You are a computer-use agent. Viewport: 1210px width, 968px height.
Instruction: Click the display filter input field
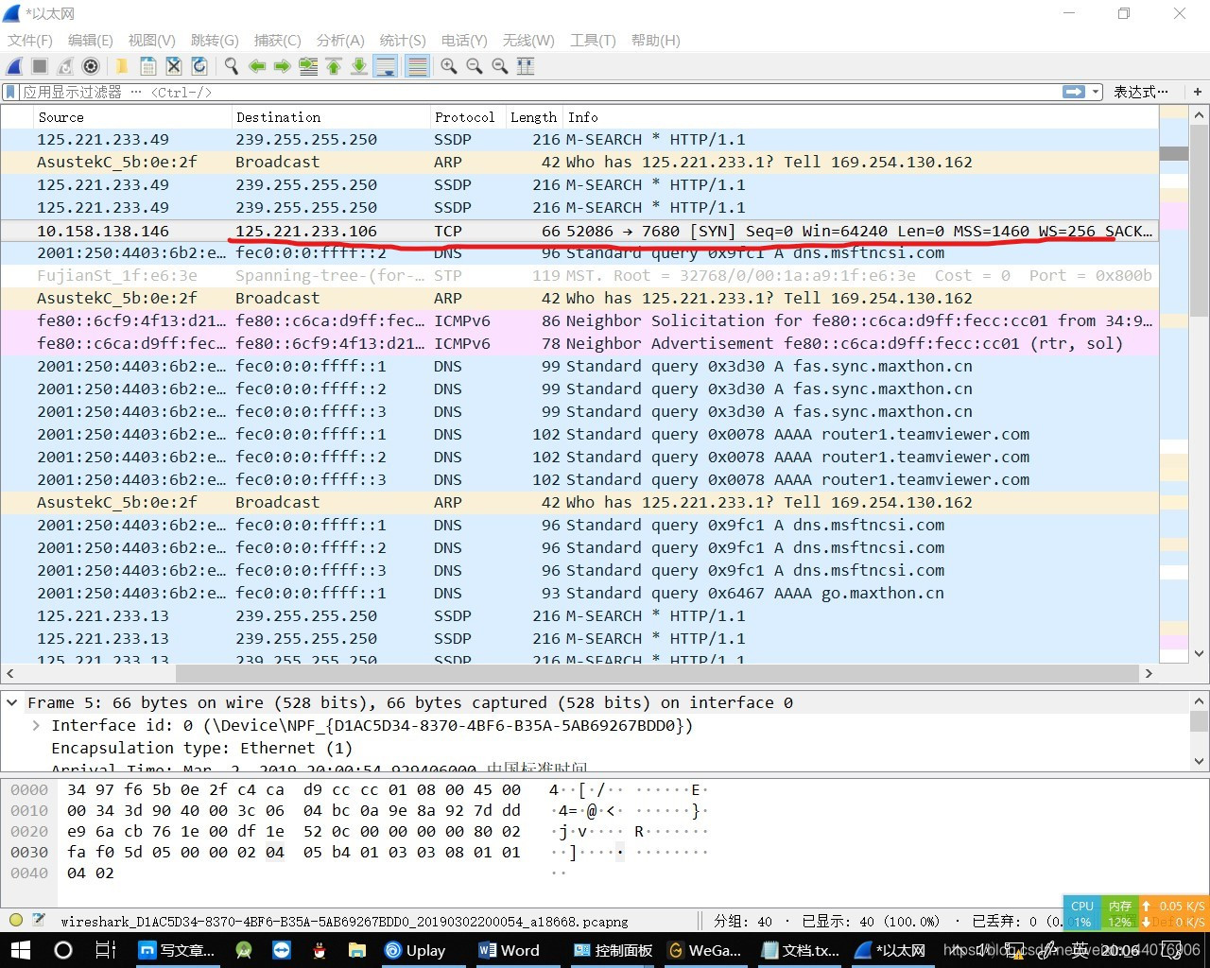539,92
